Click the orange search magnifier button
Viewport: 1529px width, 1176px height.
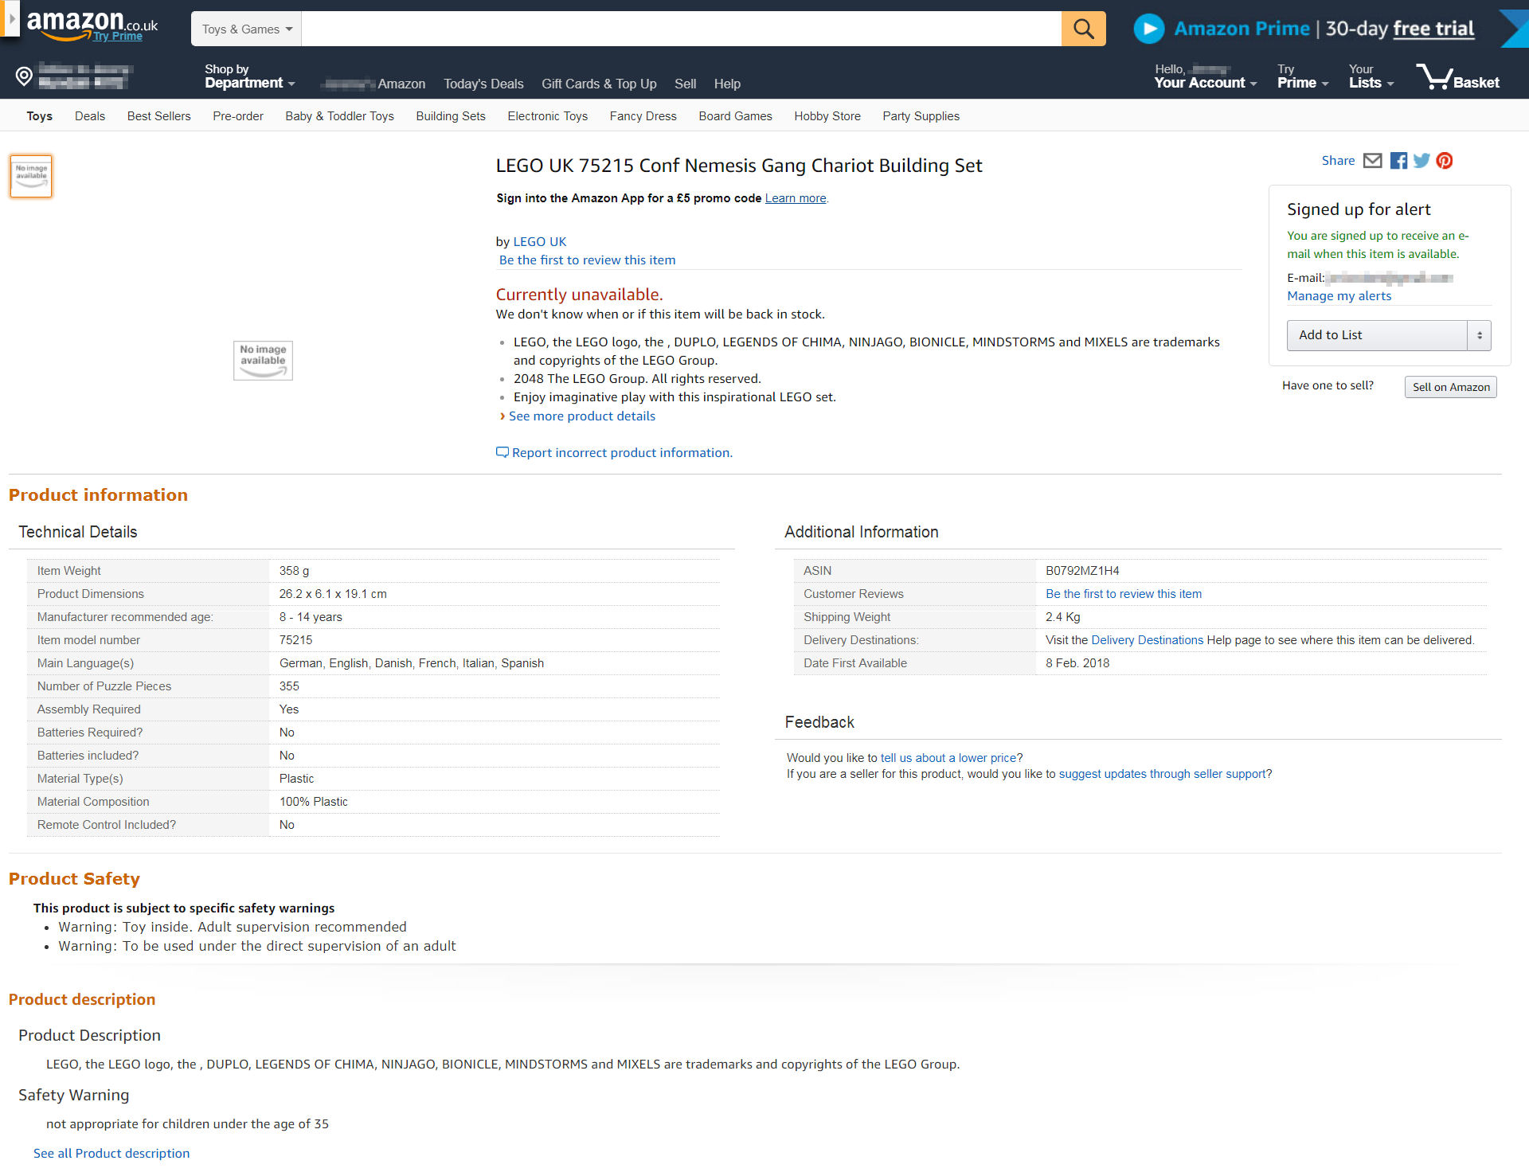tap(1083, 29)
